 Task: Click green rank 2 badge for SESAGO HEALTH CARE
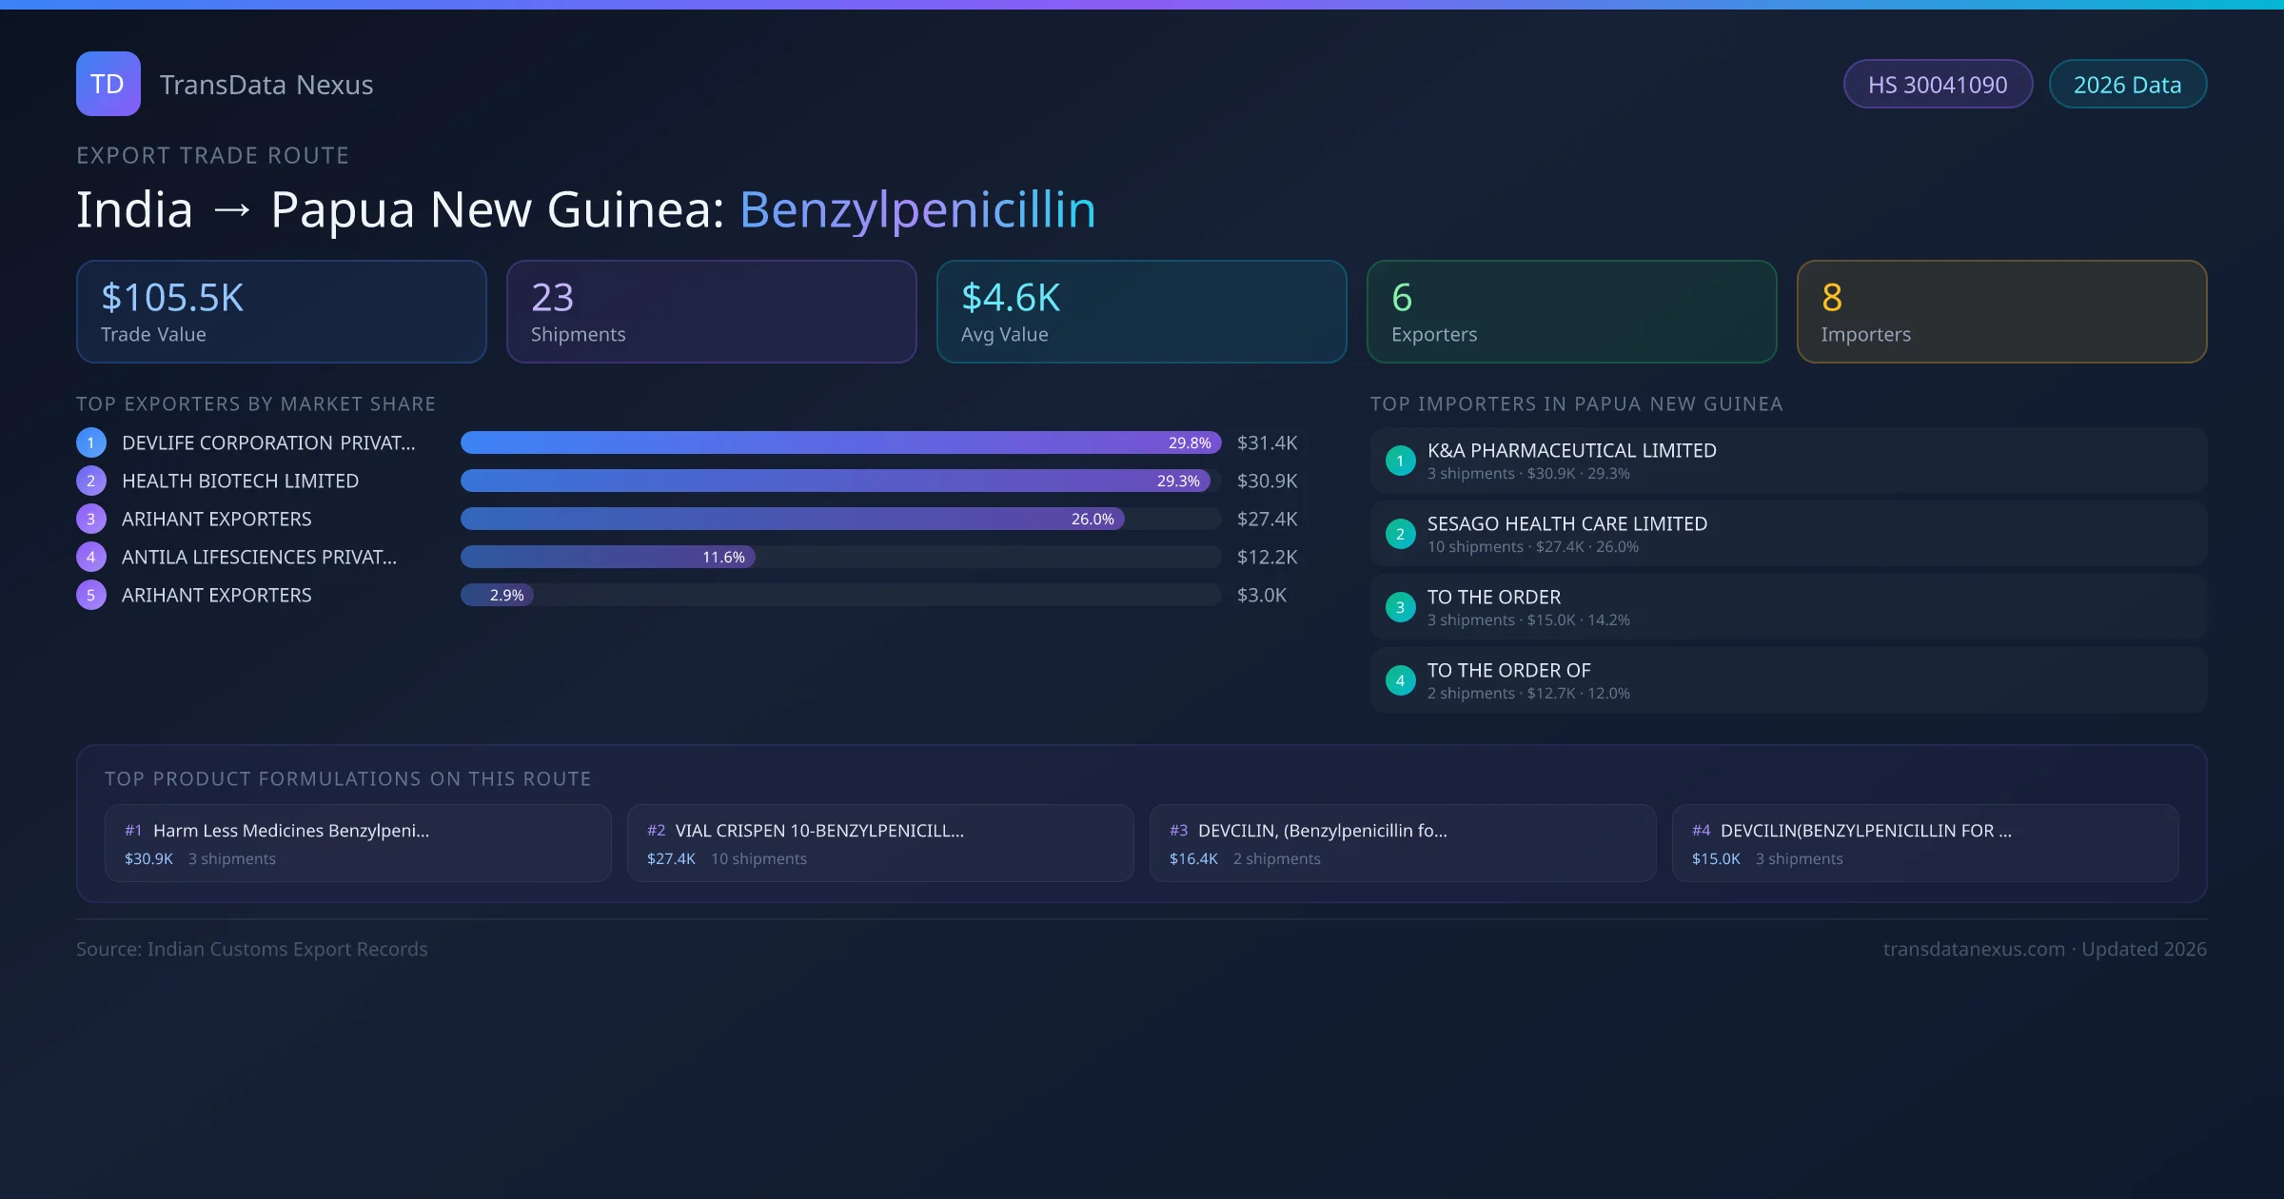point(1400,534)
